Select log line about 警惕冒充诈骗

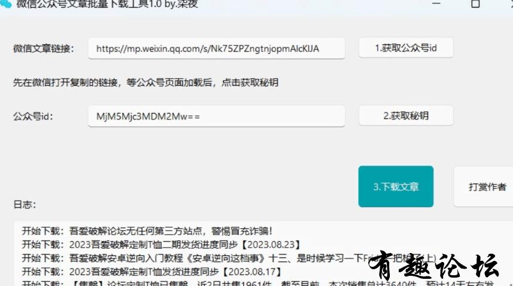pos(147,231)
